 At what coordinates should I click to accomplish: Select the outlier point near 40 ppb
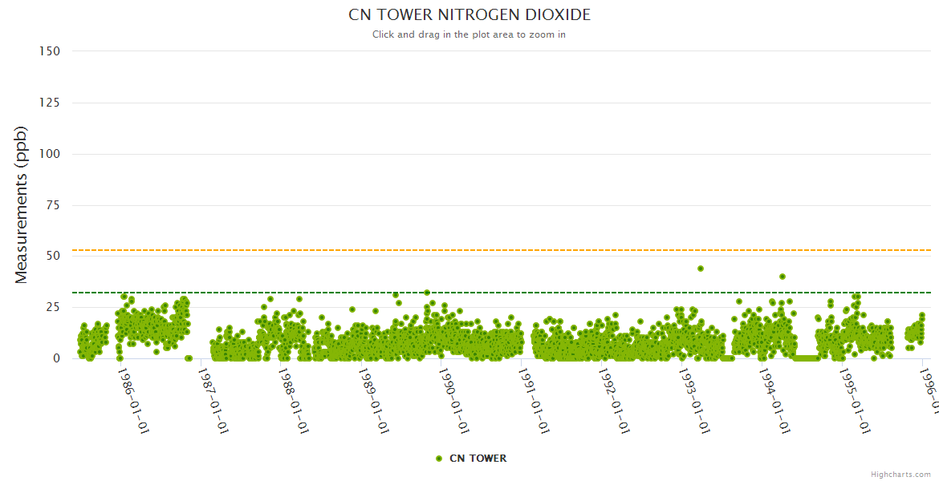click(782, 277)
